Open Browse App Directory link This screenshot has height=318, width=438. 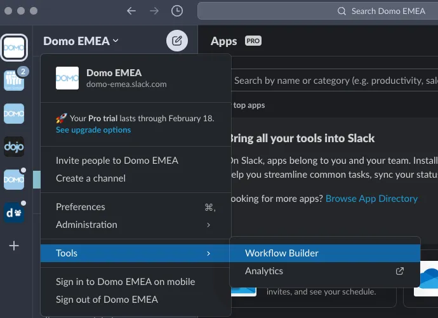[x=371, y=199]
